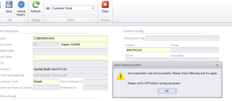Screen dimensions: 232x101
Task: Open the Customer Type Retails dropdown
Action: (x=57, y=81)
